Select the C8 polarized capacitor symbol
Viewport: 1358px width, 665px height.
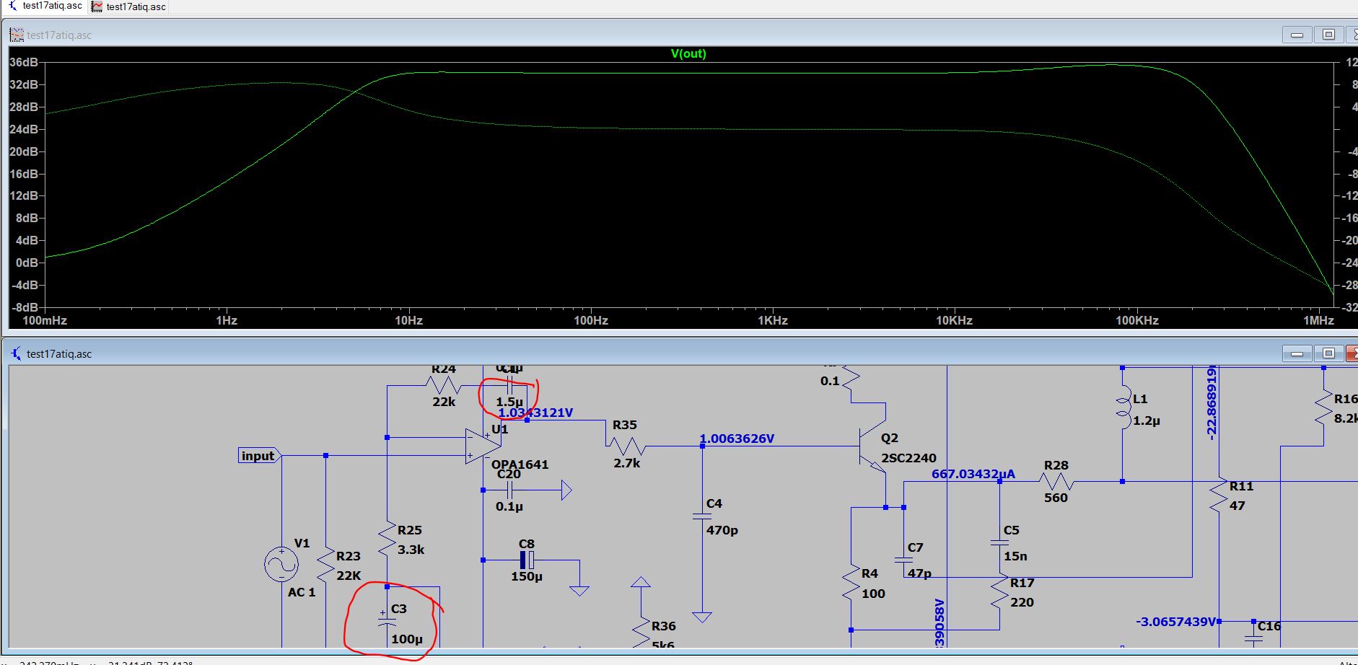coord(527,560)
